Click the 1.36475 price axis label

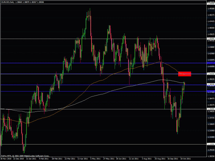[x=211, y=98]
